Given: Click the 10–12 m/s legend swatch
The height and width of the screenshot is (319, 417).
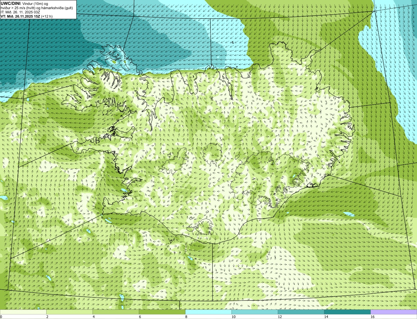Looking at the screenshot, I should (x=255, y=312).
